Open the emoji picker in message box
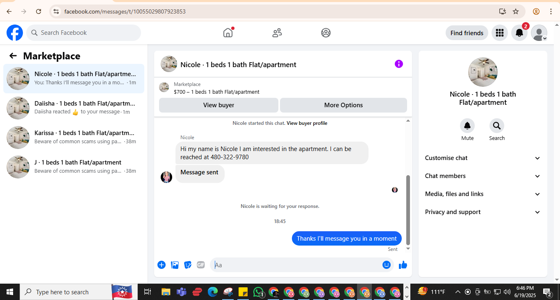The height and width of the screenshot is (300, 560). click(x=386, y=265)
